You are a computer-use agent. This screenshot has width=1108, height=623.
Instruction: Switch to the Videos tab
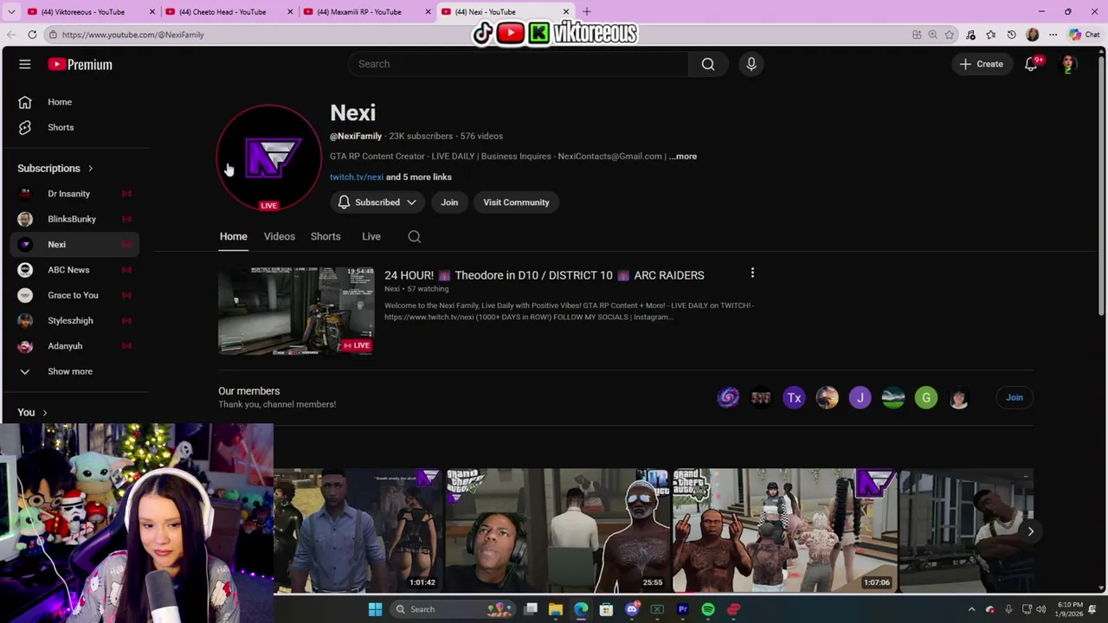(x=280, y=236)
